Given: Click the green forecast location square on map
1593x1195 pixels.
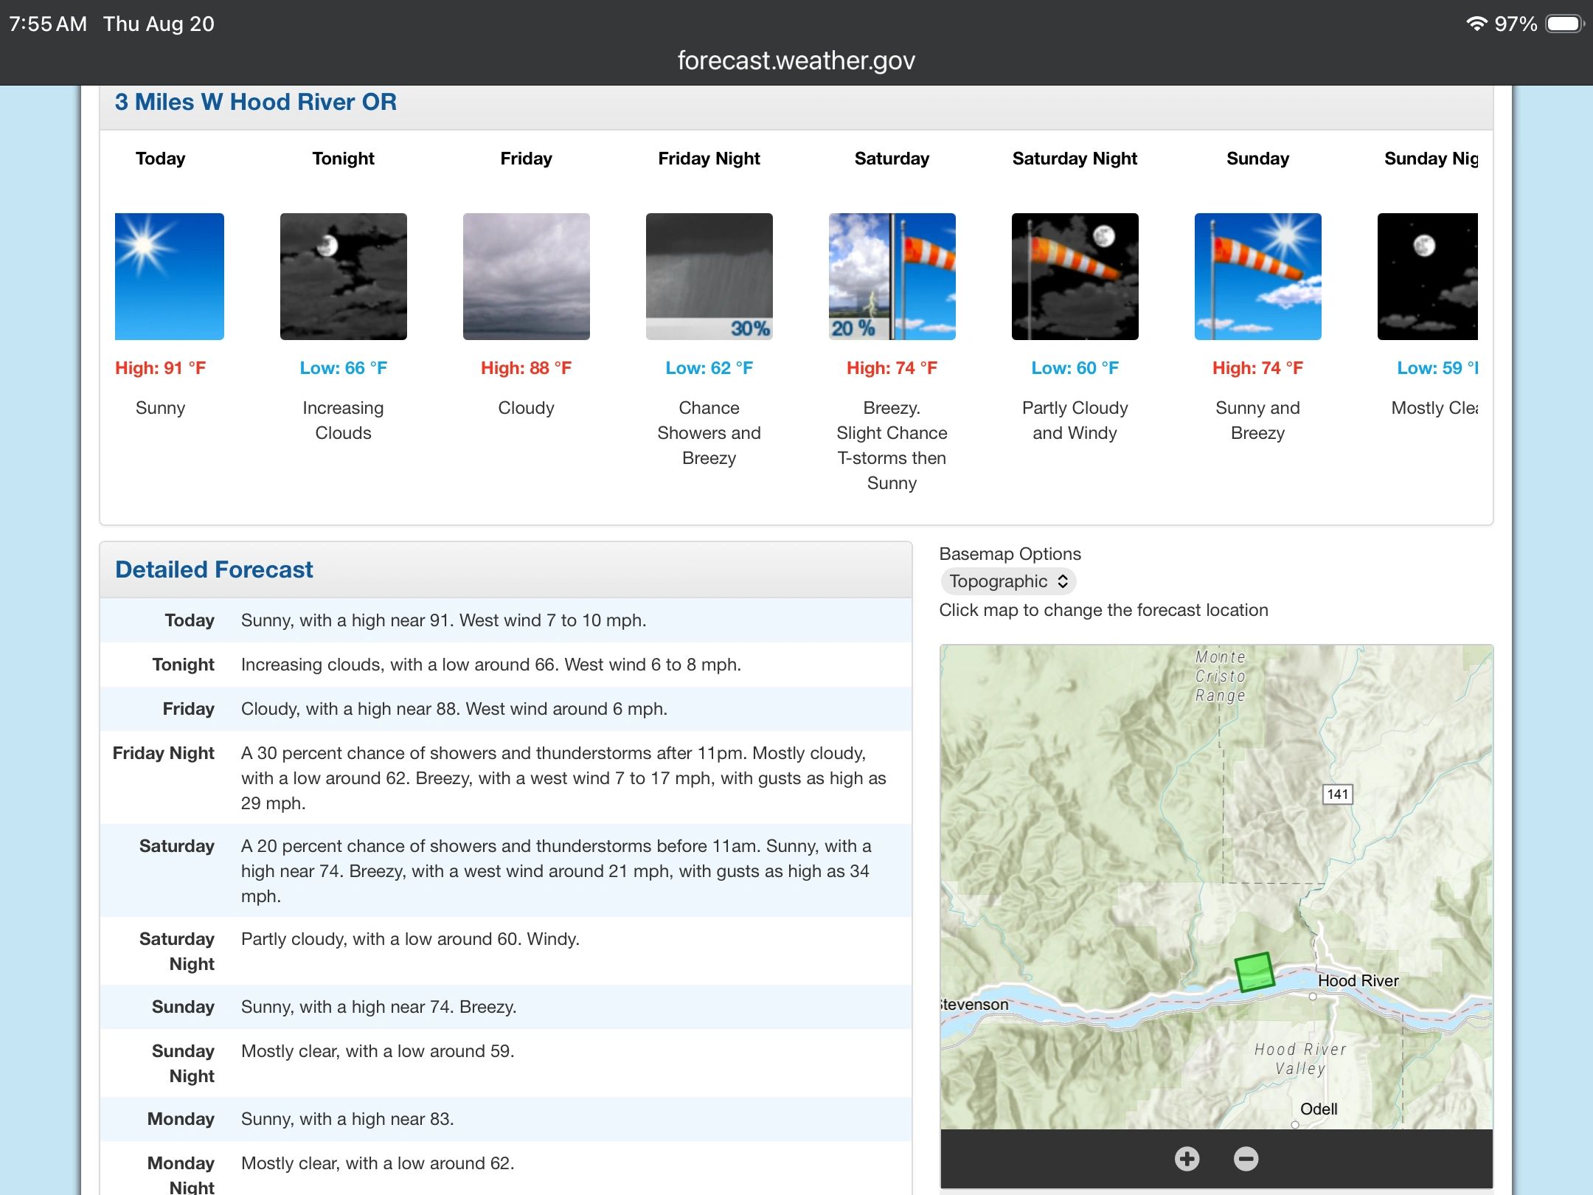Looking at the screenshot, I should [x=1254, y=972].
